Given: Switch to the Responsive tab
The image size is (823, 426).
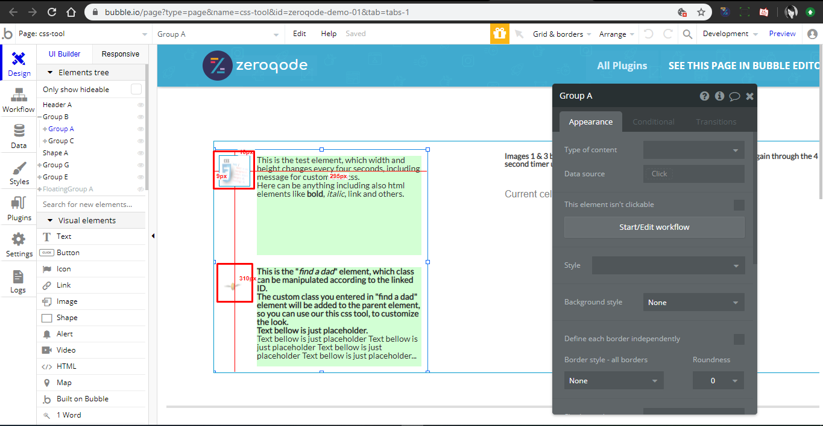Looking at the screenshot, I should click(x=120, y=54).
